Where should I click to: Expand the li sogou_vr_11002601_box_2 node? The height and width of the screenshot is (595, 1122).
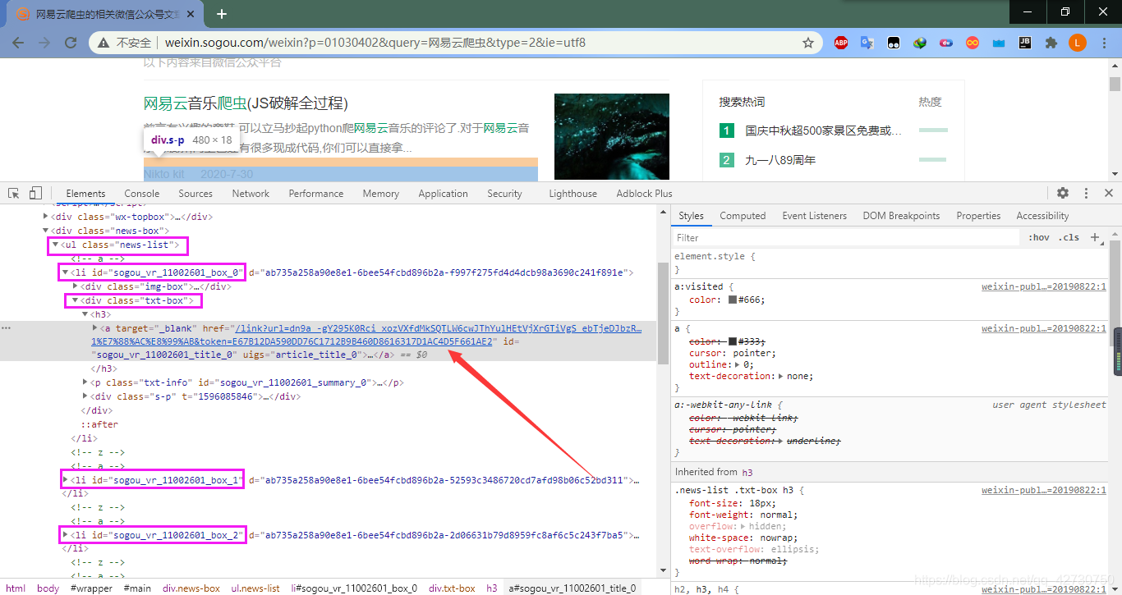(x=65, y=535)
